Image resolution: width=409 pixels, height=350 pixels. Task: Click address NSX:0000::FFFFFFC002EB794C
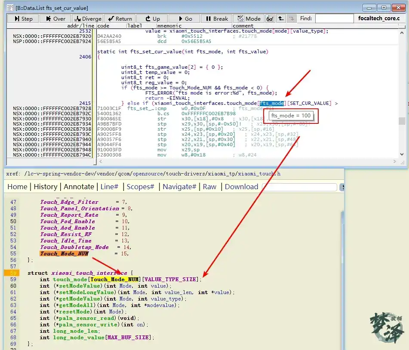pos(52,155)
